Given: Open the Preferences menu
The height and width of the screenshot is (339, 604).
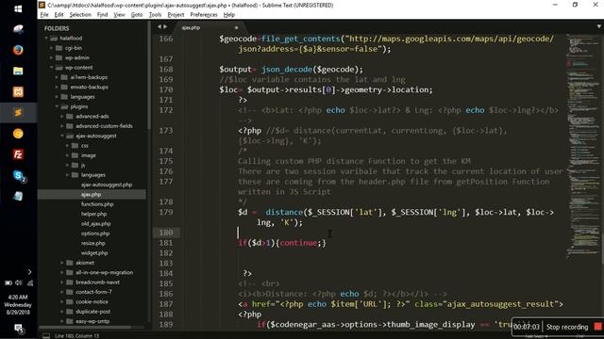Looking at the screenshot, I should [204, 15].
